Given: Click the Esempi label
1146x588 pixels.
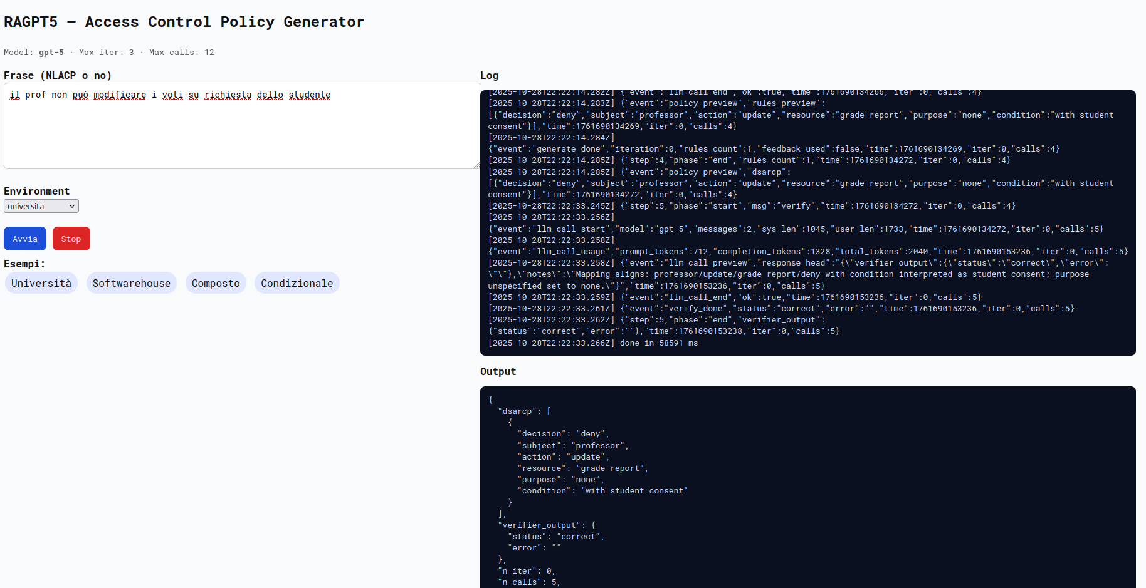Looking at the screenshot, I should (x=24, y=264).
